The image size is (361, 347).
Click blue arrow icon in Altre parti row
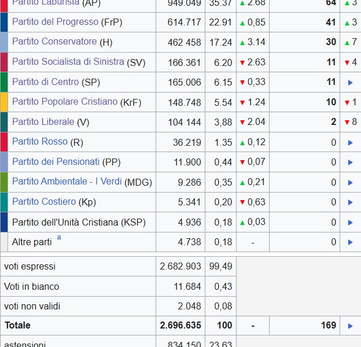tap(350, 242)
